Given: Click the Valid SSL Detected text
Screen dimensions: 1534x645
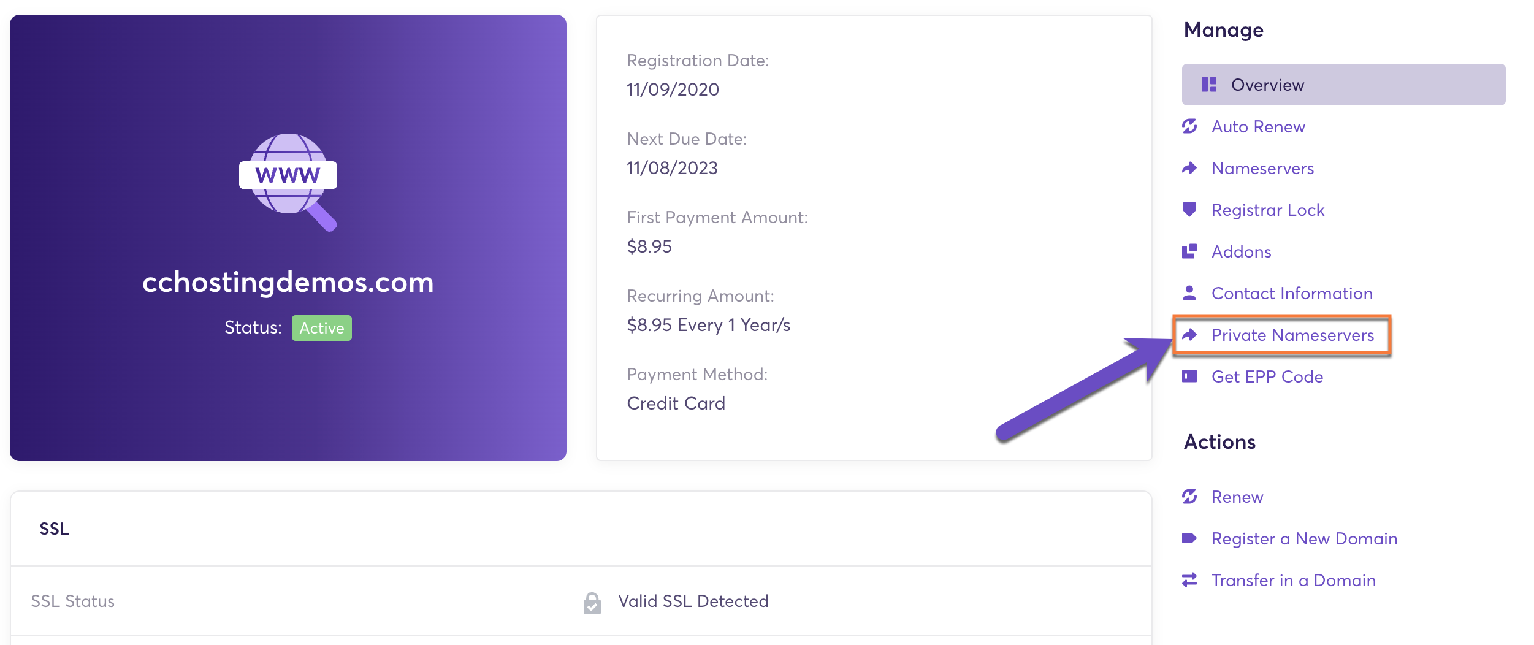Looking at the screenshot, I should [x=693, y=601].
